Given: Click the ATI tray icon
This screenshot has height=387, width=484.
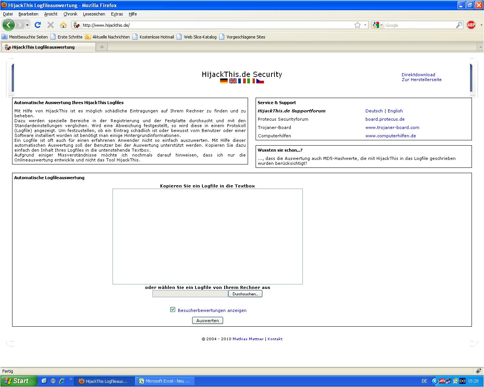Looking at the screenshot, I should [x=442, y=381].
